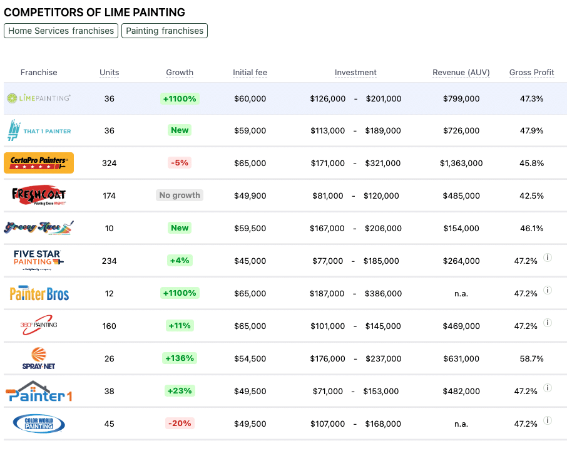572x453 pixels.
Task: Click the New badge in Groovy Hues row
Action: (180, 227)
